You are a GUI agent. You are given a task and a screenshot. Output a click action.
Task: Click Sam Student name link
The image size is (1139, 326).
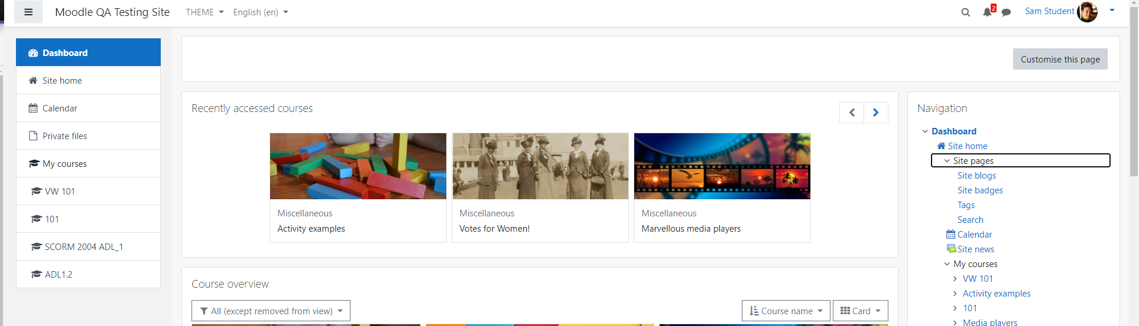(1049, 11)
